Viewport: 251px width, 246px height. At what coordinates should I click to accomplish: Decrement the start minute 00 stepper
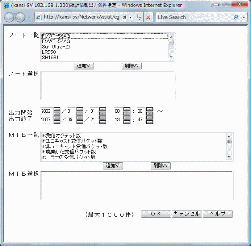point(150,113)
